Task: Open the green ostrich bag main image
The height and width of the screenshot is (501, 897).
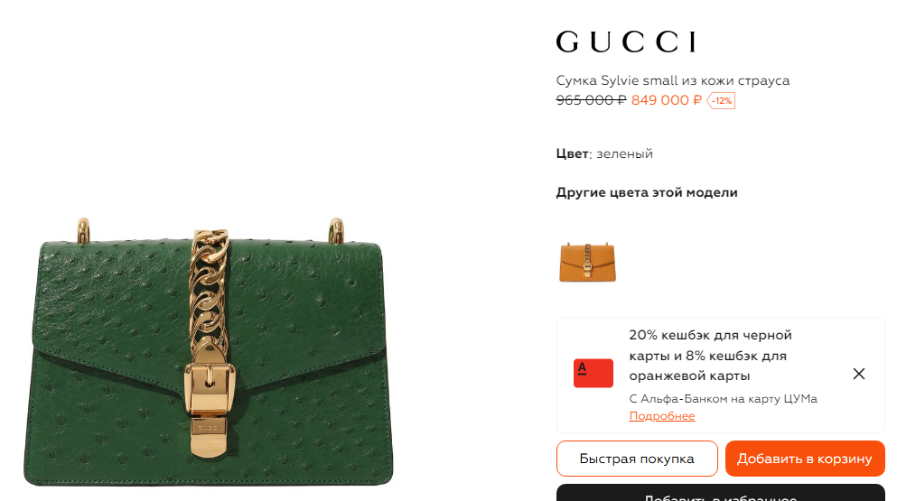Action: point(209,352)
